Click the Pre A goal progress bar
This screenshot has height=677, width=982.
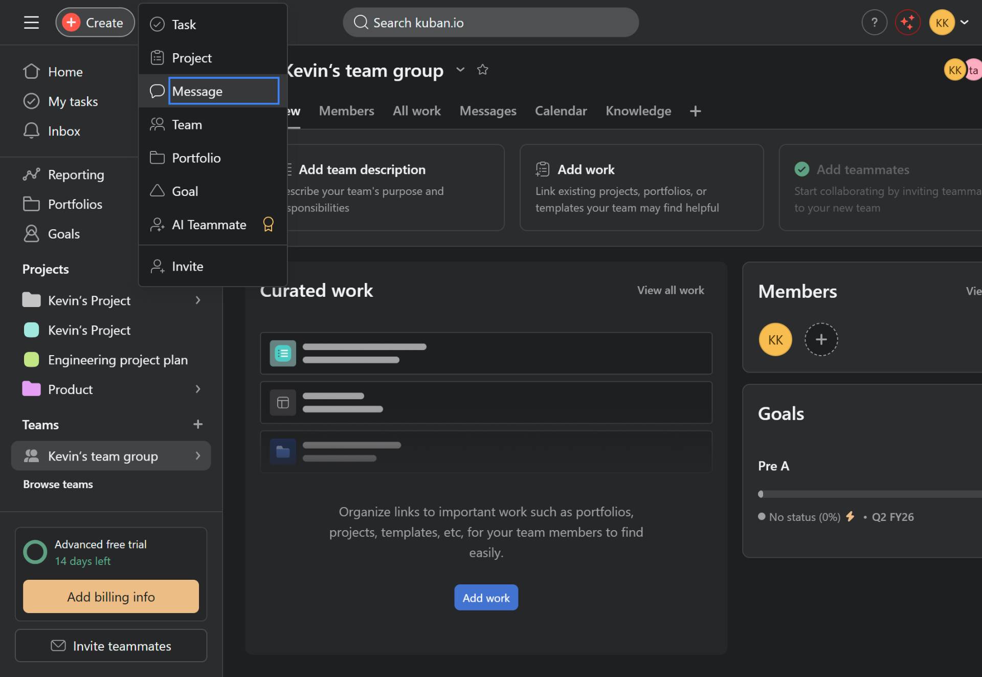coord(869,494)
